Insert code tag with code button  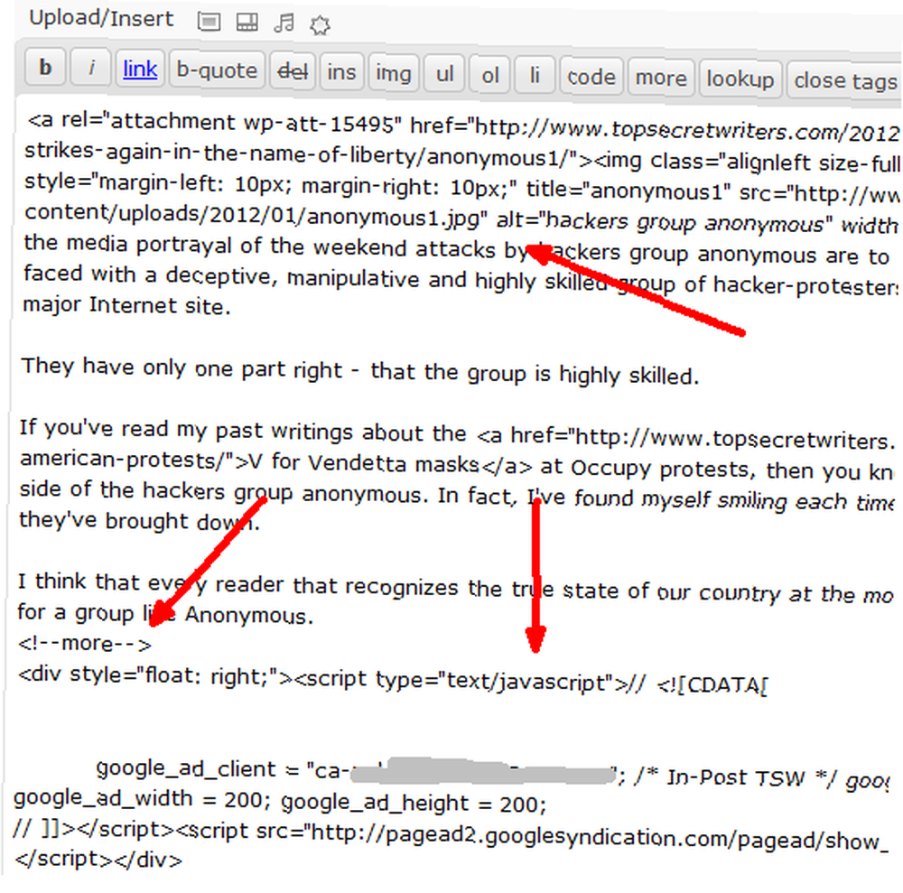[x=591, y=77]
